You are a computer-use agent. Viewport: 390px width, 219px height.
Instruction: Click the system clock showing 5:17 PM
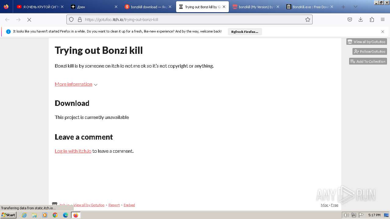(x=374, y=215)
